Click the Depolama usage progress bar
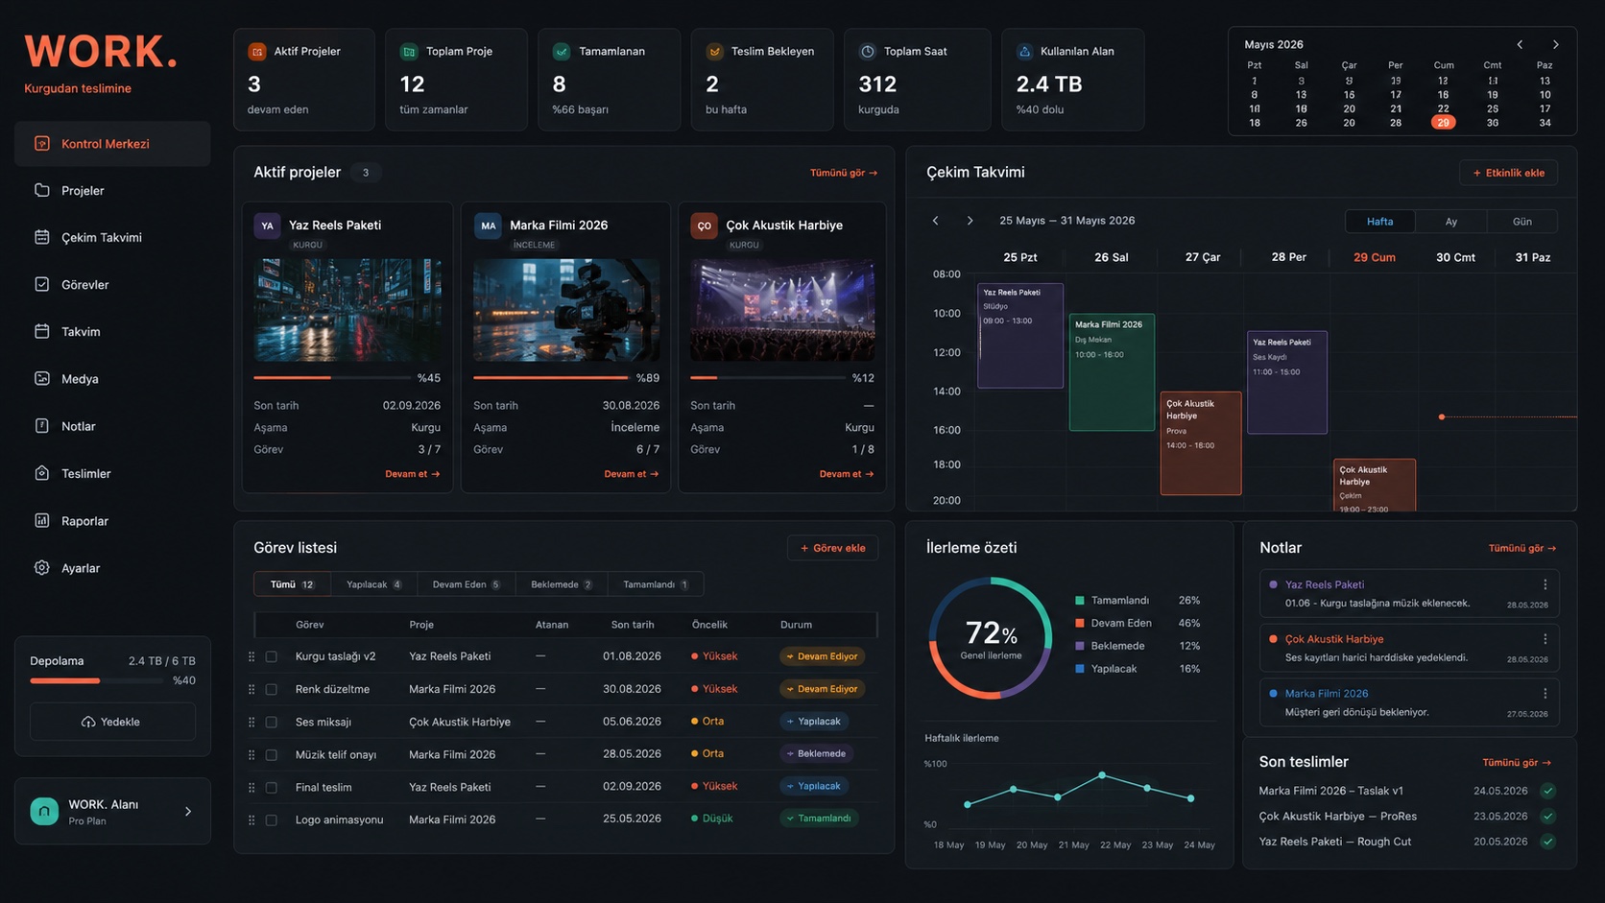The image size is (1605, 903). pos(96,680)
